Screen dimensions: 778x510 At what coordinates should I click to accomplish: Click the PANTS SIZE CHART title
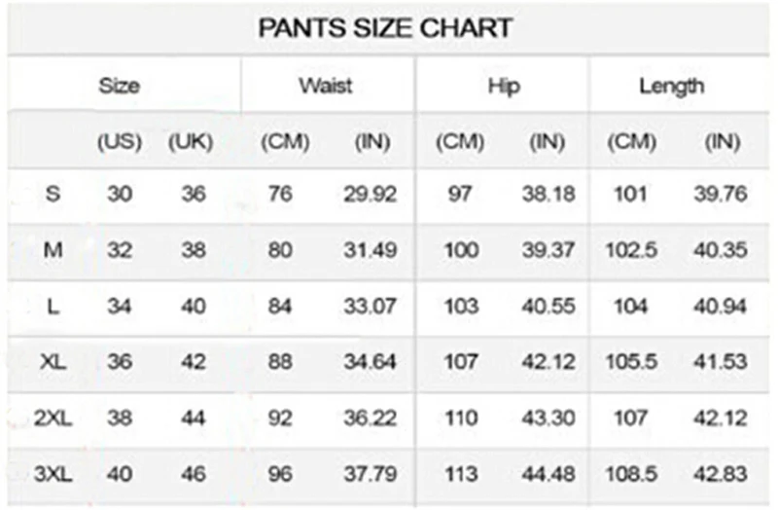pyautogui.click(x=385, y=27)
